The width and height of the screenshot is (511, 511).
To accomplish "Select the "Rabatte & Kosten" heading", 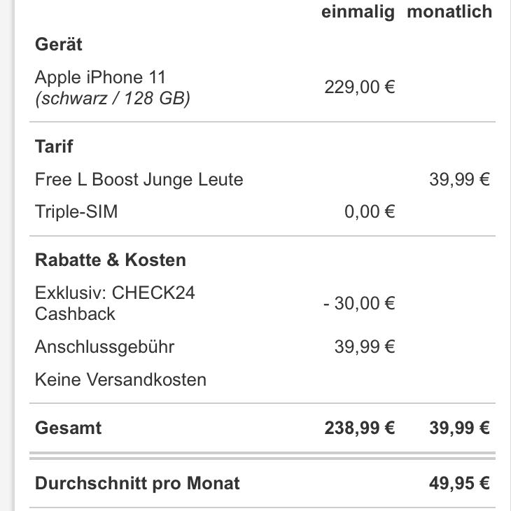I will point(111,260).
